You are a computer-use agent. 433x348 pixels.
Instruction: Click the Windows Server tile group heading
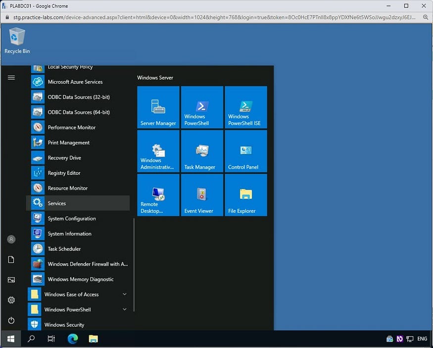155,78
